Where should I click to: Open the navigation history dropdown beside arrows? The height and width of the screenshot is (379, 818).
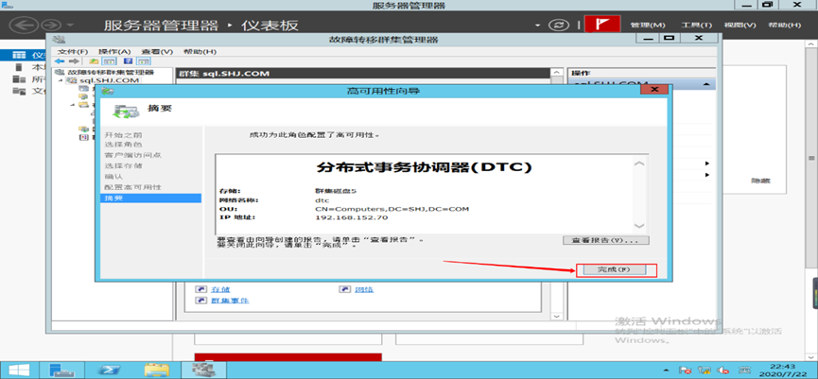click(x=70, y=25)
